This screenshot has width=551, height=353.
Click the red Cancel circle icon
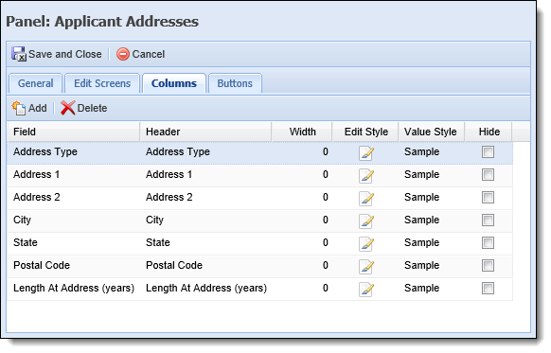pyautogui.click(x=123, y=54)
